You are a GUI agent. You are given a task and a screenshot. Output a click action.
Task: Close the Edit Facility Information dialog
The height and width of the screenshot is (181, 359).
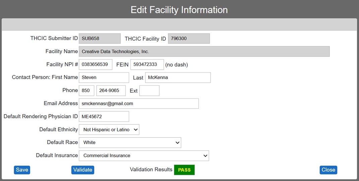[x=328, y=170]
